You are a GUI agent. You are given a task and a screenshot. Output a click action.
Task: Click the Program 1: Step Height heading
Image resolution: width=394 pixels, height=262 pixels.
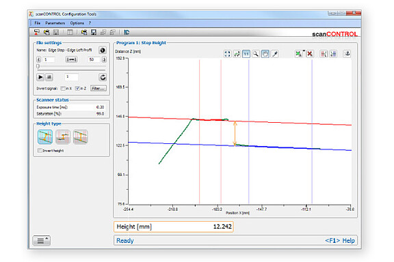click(x=141, y=42)
